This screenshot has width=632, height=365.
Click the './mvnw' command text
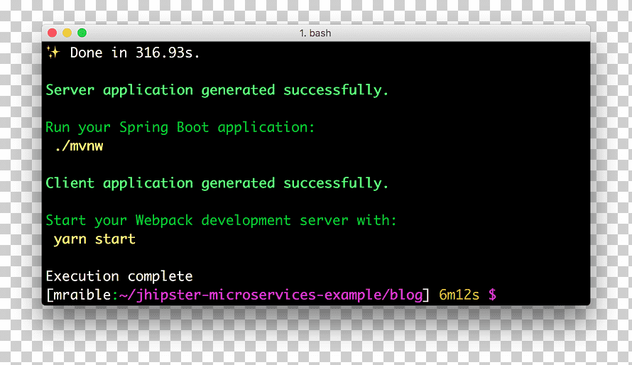[79, 146]
